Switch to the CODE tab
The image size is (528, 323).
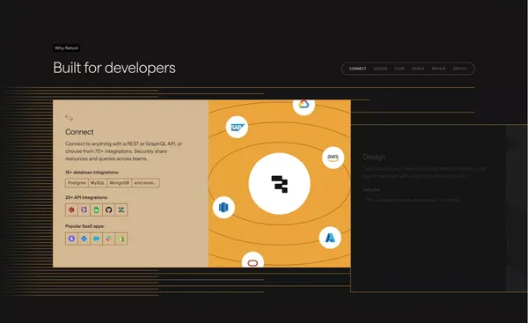click(400, 69)
